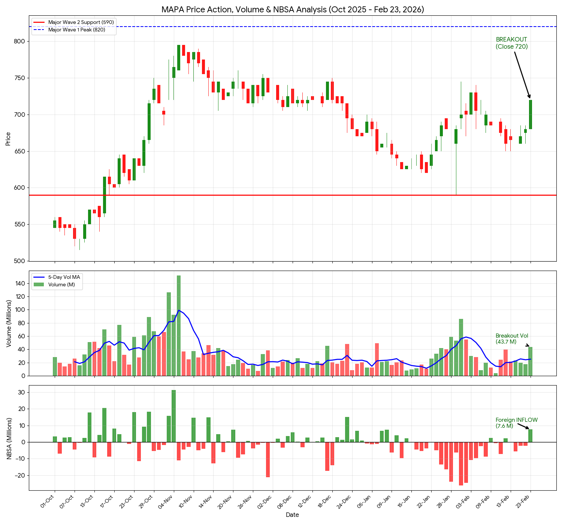Select the "Volume (M)" legend label

point(61,285)
